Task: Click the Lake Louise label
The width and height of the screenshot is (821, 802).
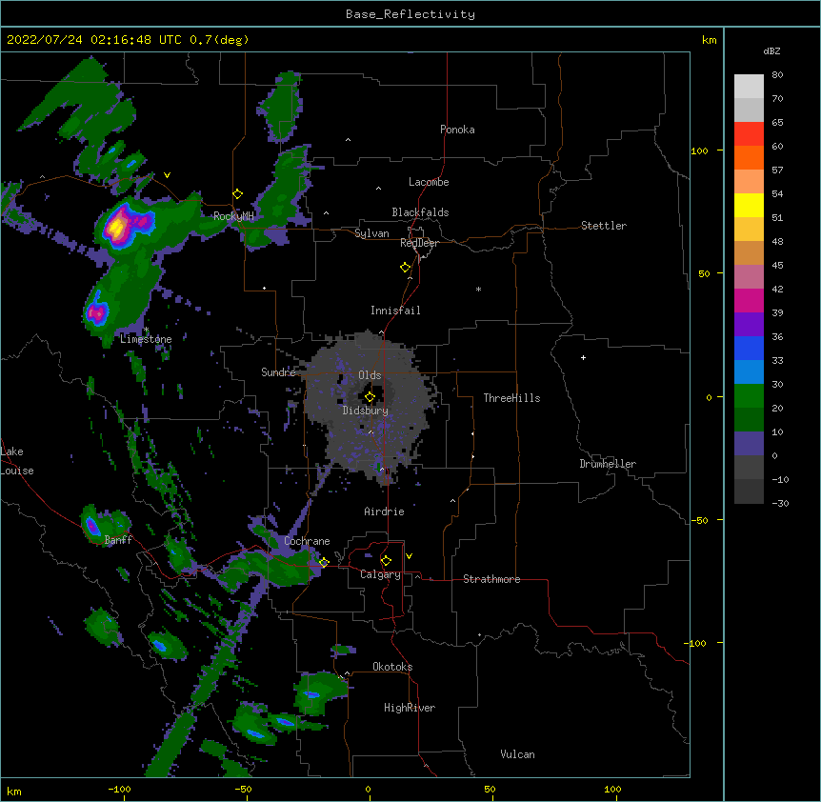Action: [x=17, y=461]
